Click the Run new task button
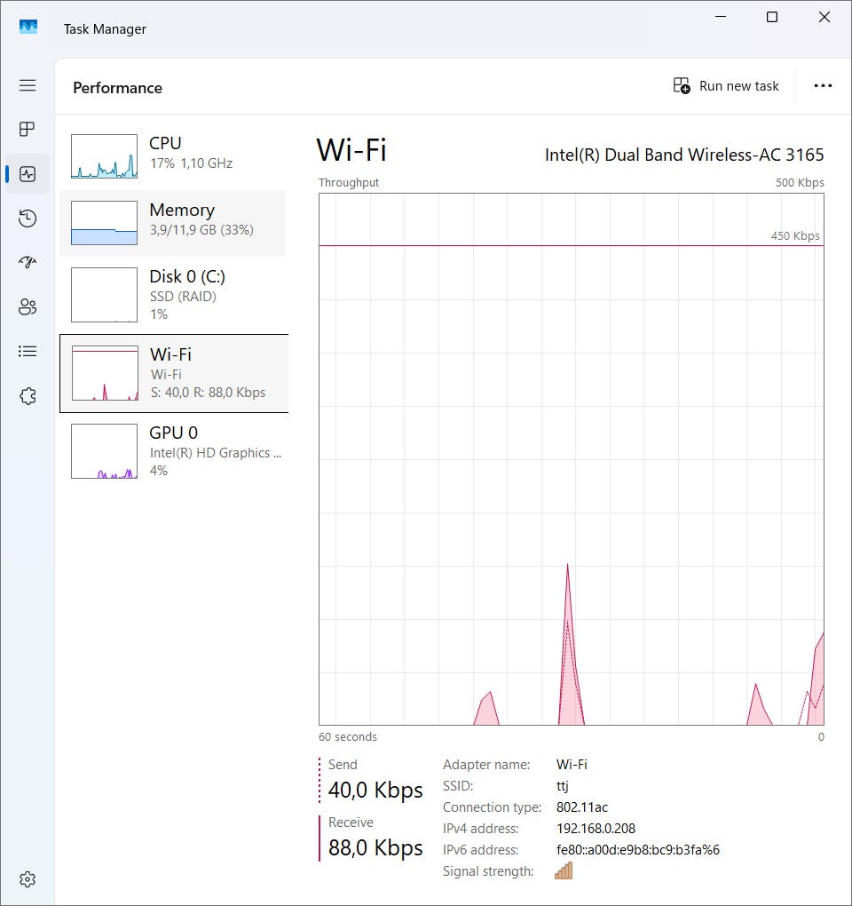Image resolution: width=852 pixels, height=906 pixels. [x=726, y=86]
